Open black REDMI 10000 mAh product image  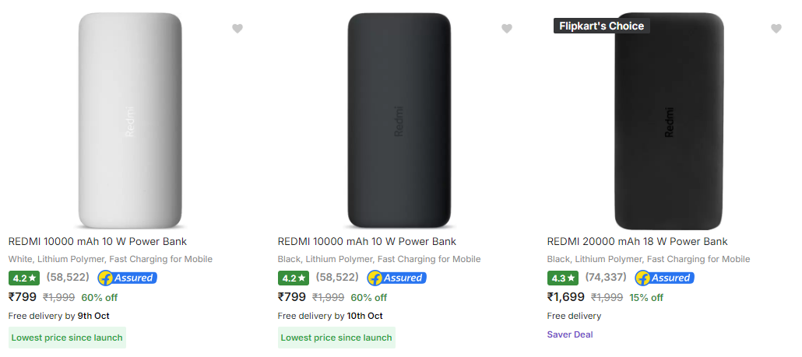click(x=399, y=121)
